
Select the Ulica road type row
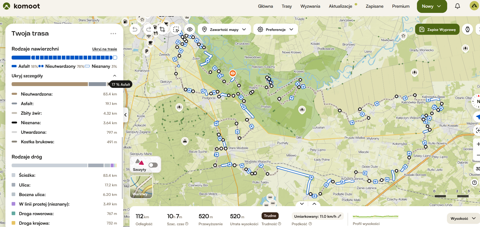coord(64,185)
